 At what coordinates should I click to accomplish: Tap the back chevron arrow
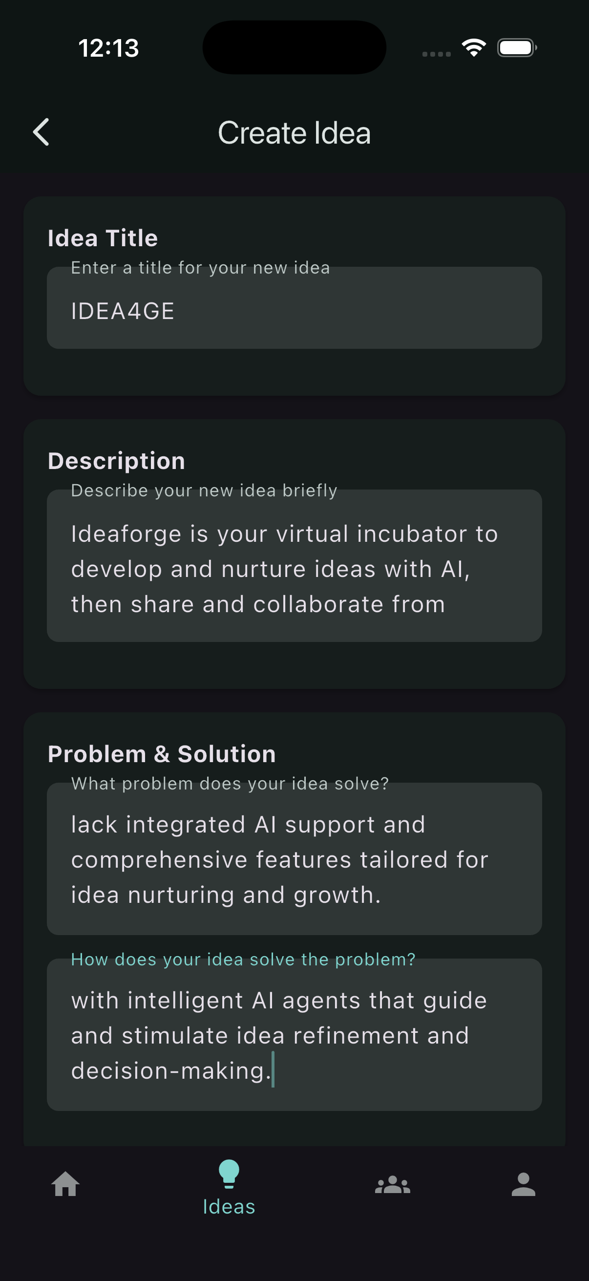(41, 132)
